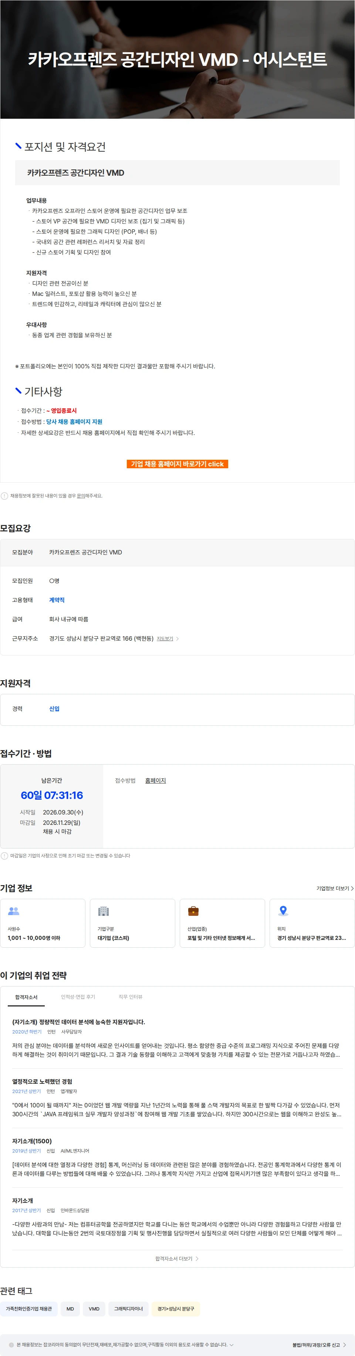
Task: Click the briefcase icon on 산업(업종) card
Action: point(193,911)
